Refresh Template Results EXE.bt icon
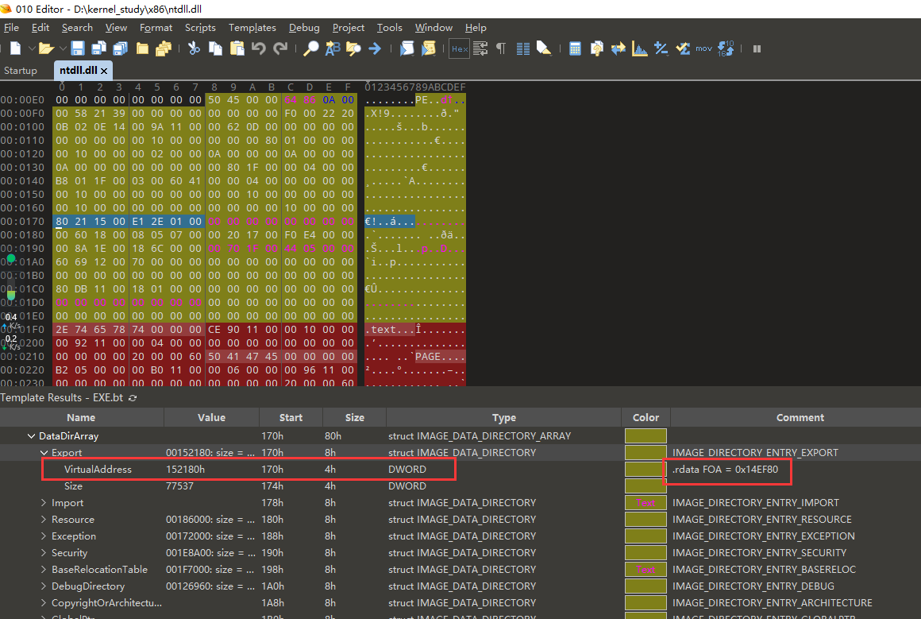Screen dimensions: 921x619 [133, 398]
